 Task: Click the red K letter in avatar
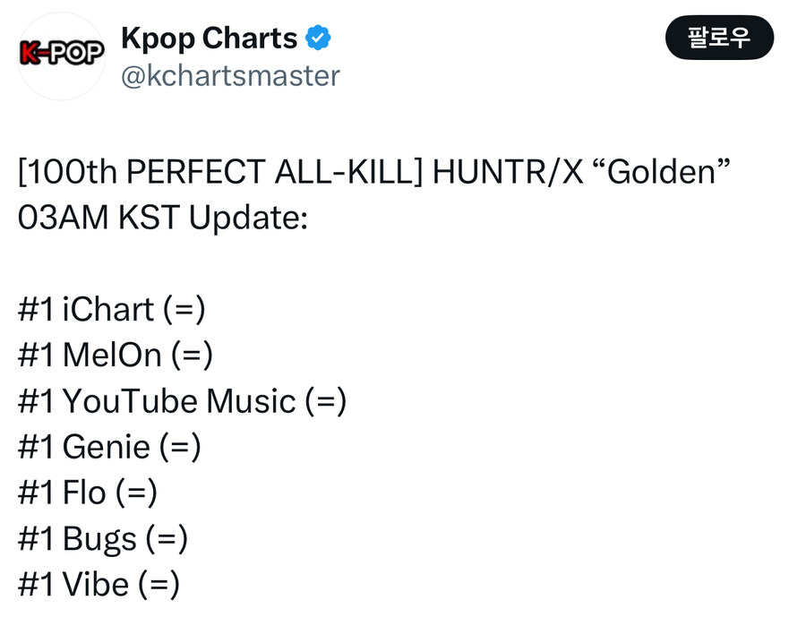[30, 53]
